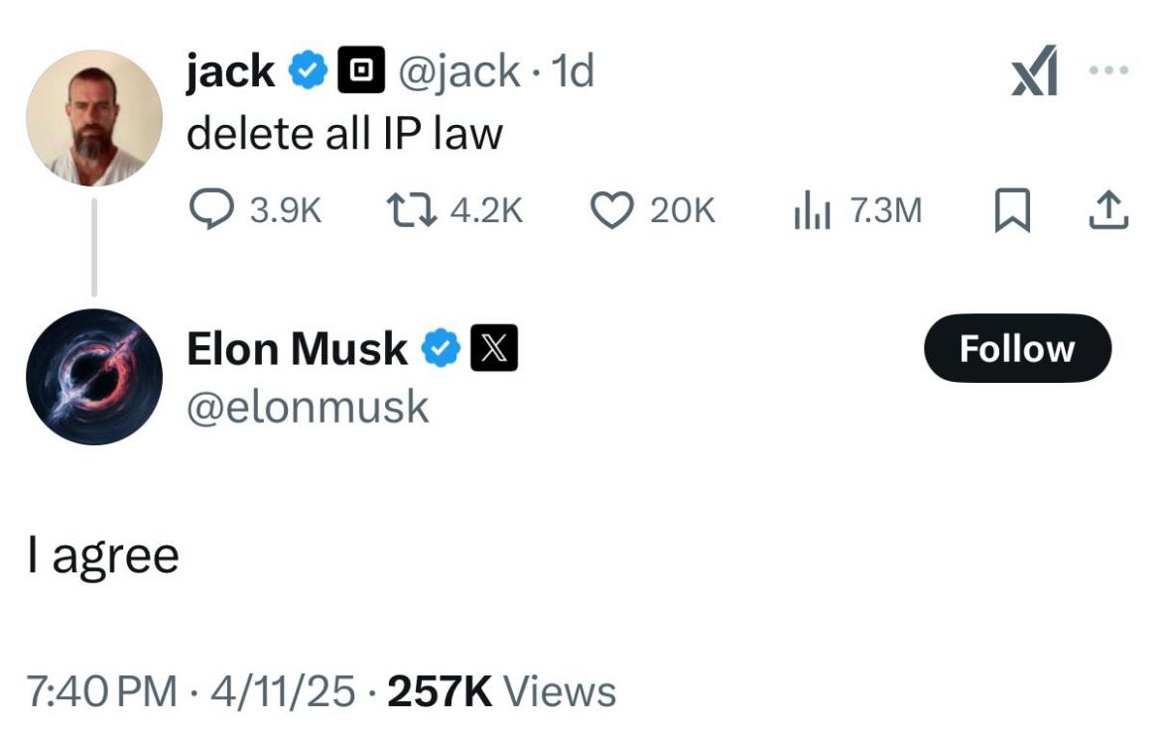Bookmark jack's tweet
1161x735 pixels.
tap(1012, 210)
